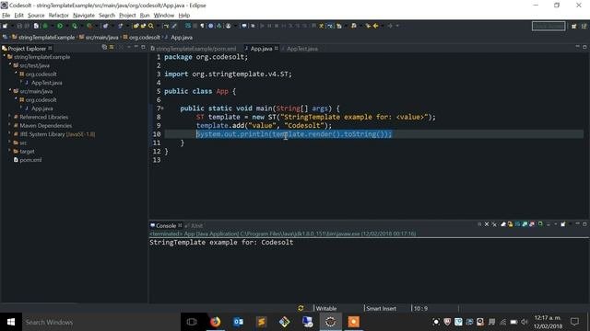Open the Search magnifier toolbar icon
Viewport: 590px width, 331px height.
click(x=151, y=26)
